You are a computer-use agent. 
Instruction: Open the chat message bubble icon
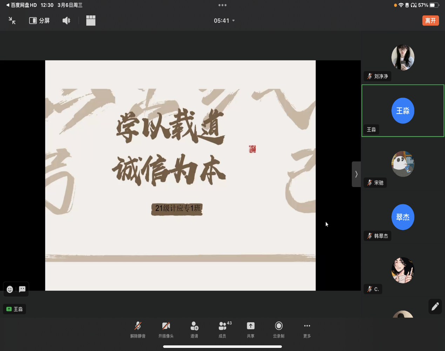tap(22, 289)
